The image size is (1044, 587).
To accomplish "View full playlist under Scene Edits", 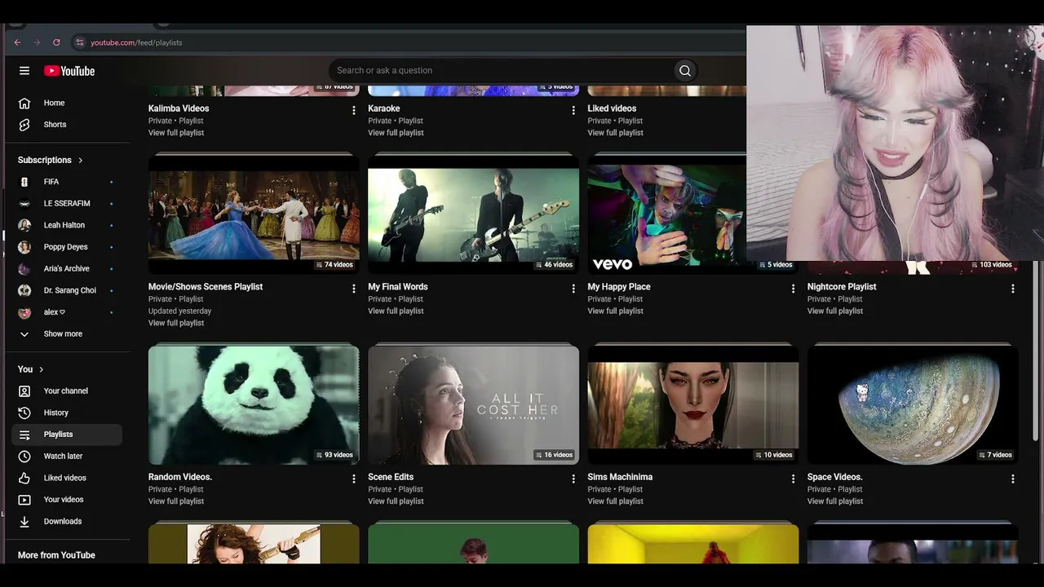I will click(396, 501).
